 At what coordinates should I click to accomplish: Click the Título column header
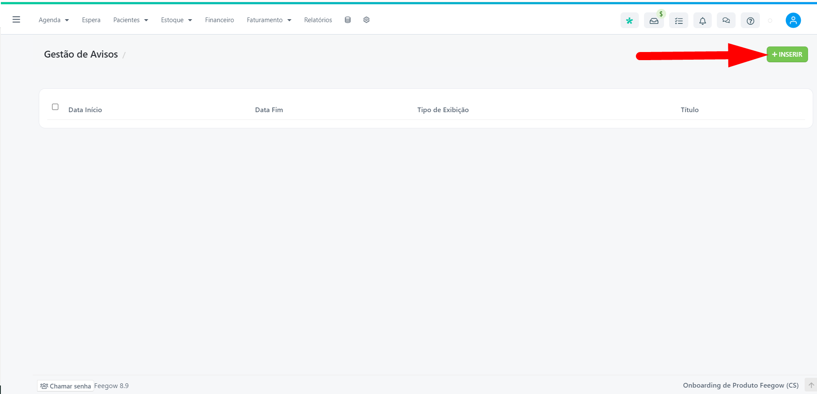(x=690, y=110)
